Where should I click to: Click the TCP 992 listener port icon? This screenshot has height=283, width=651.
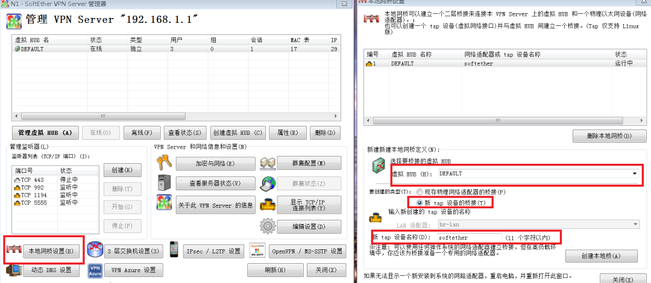click(x=17, y=187)
